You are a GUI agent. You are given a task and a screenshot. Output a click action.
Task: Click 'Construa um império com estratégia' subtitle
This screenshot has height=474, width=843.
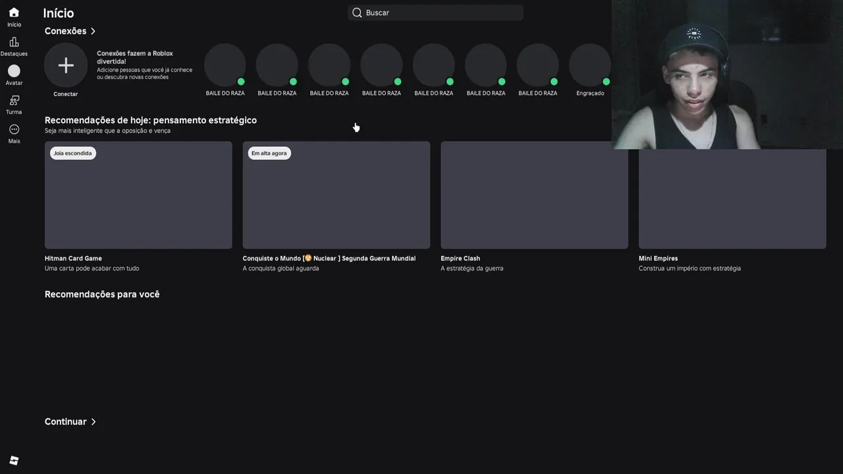[690, 269]
